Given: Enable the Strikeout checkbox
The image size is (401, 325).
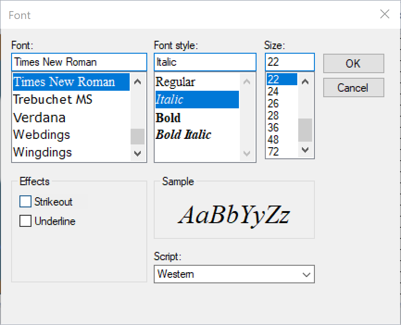Looking at the screenshot, I should (25, 201).
